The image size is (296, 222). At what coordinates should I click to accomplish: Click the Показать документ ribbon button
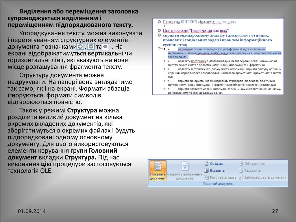158,171
